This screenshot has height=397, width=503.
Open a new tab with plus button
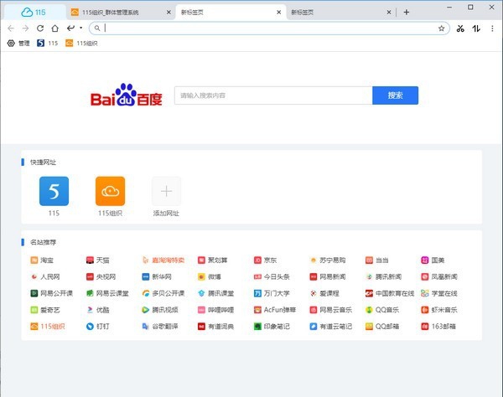[x=406, y=13]
